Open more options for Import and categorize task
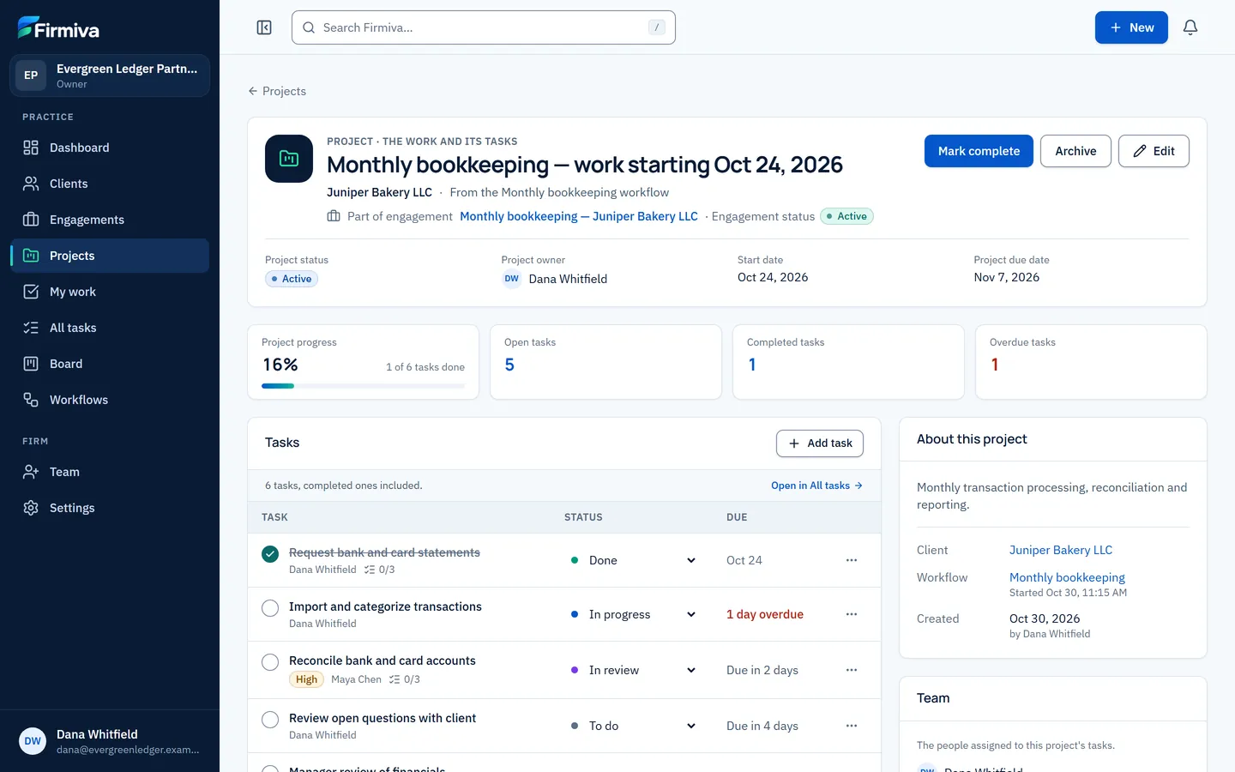This screenshot has height=772, width=1235. 852,614
